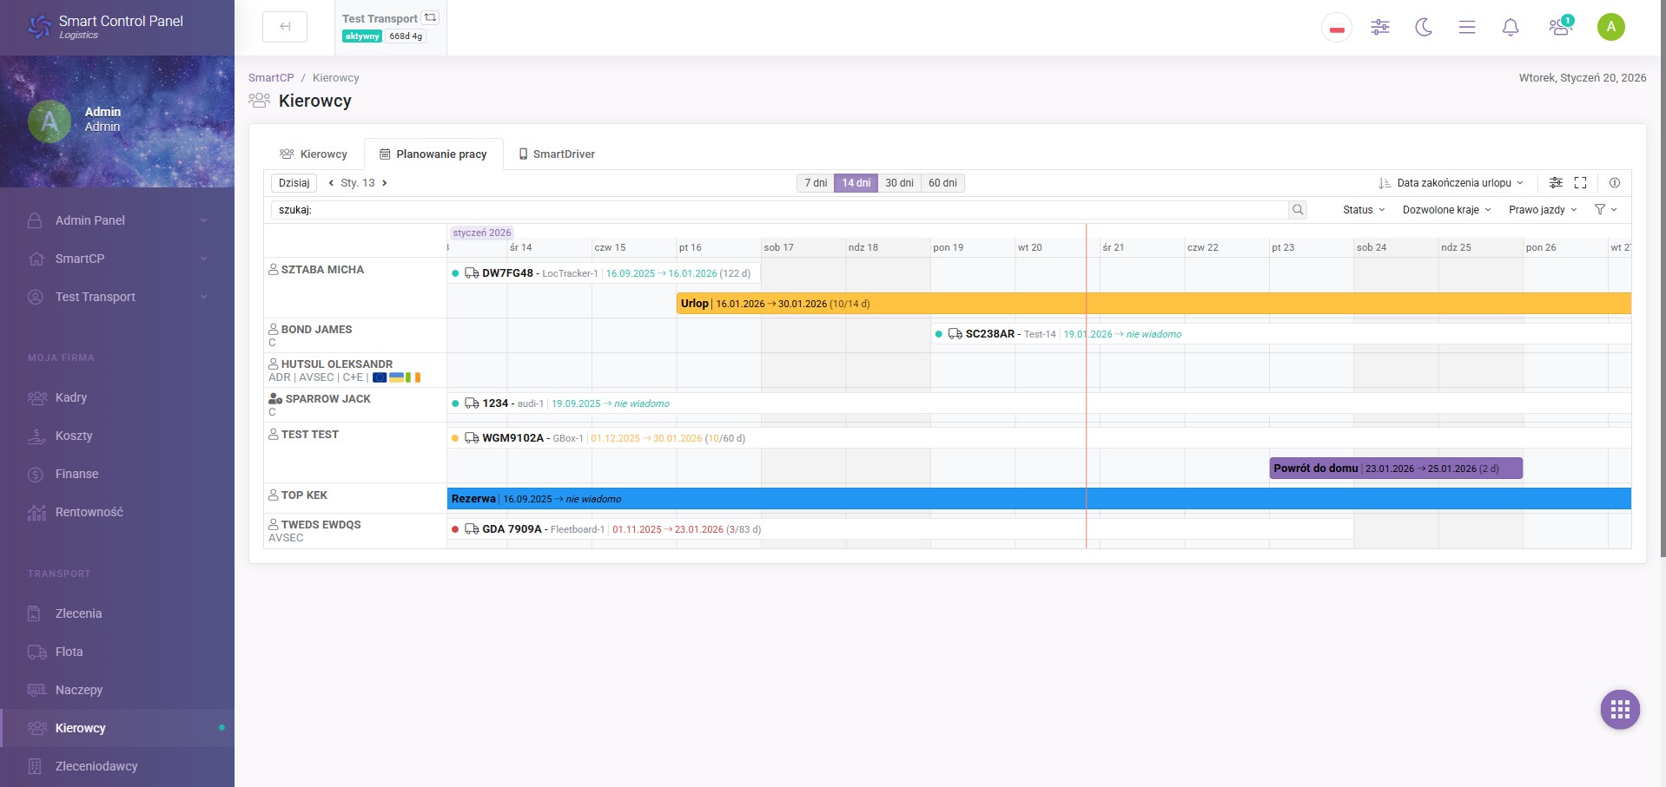The image size is (1666, 787).
Task: Expand the Admin Panel sidebar menu
Action: (117, 220)
